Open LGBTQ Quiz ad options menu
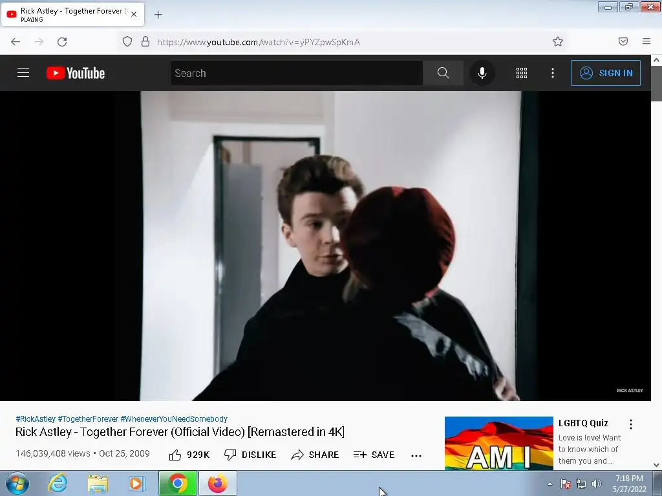662x496 pixels. pyautogui.click(x=631, y=424)
